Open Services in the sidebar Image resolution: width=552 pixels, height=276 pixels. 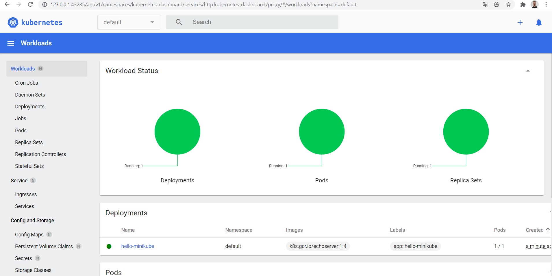(25, 206)
